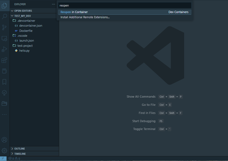Open launch.json file
Viewport: 228px width, 161px height.
coord(27,41)
